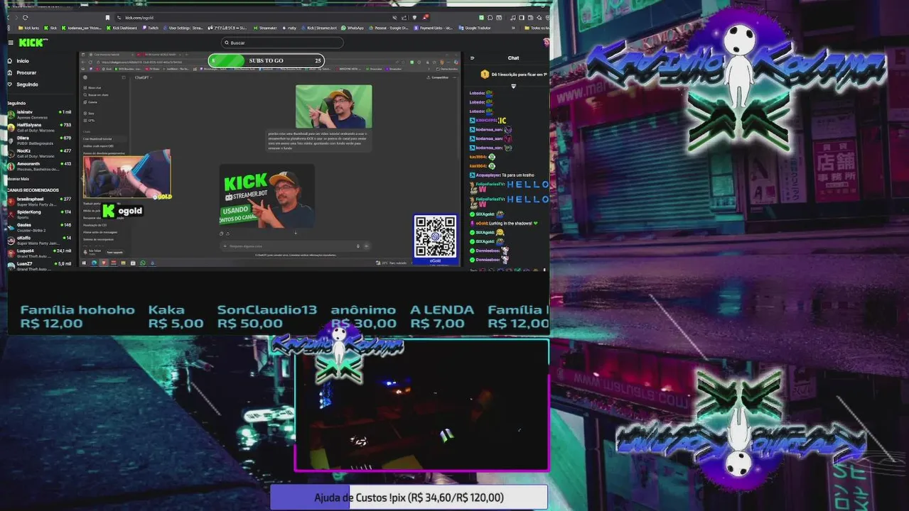Click the QR code labeled oGold
Image resolution: width=909 pixels, height=511 pixels.
coord(435,238)
